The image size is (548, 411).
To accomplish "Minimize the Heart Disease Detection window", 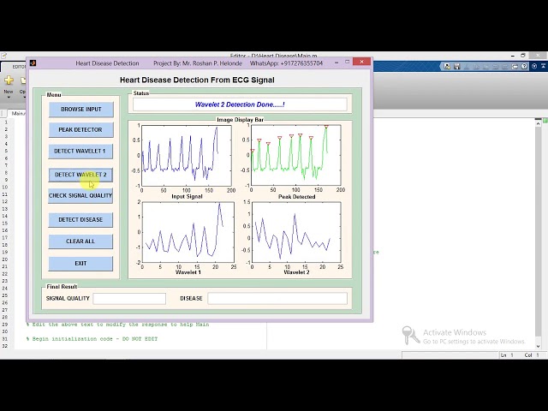I will click(337, 63).
